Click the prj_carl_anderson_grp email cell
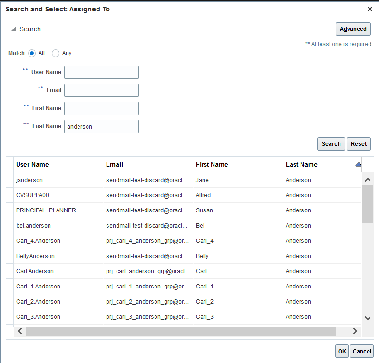 pyautogui.click(x=148, y=271)
